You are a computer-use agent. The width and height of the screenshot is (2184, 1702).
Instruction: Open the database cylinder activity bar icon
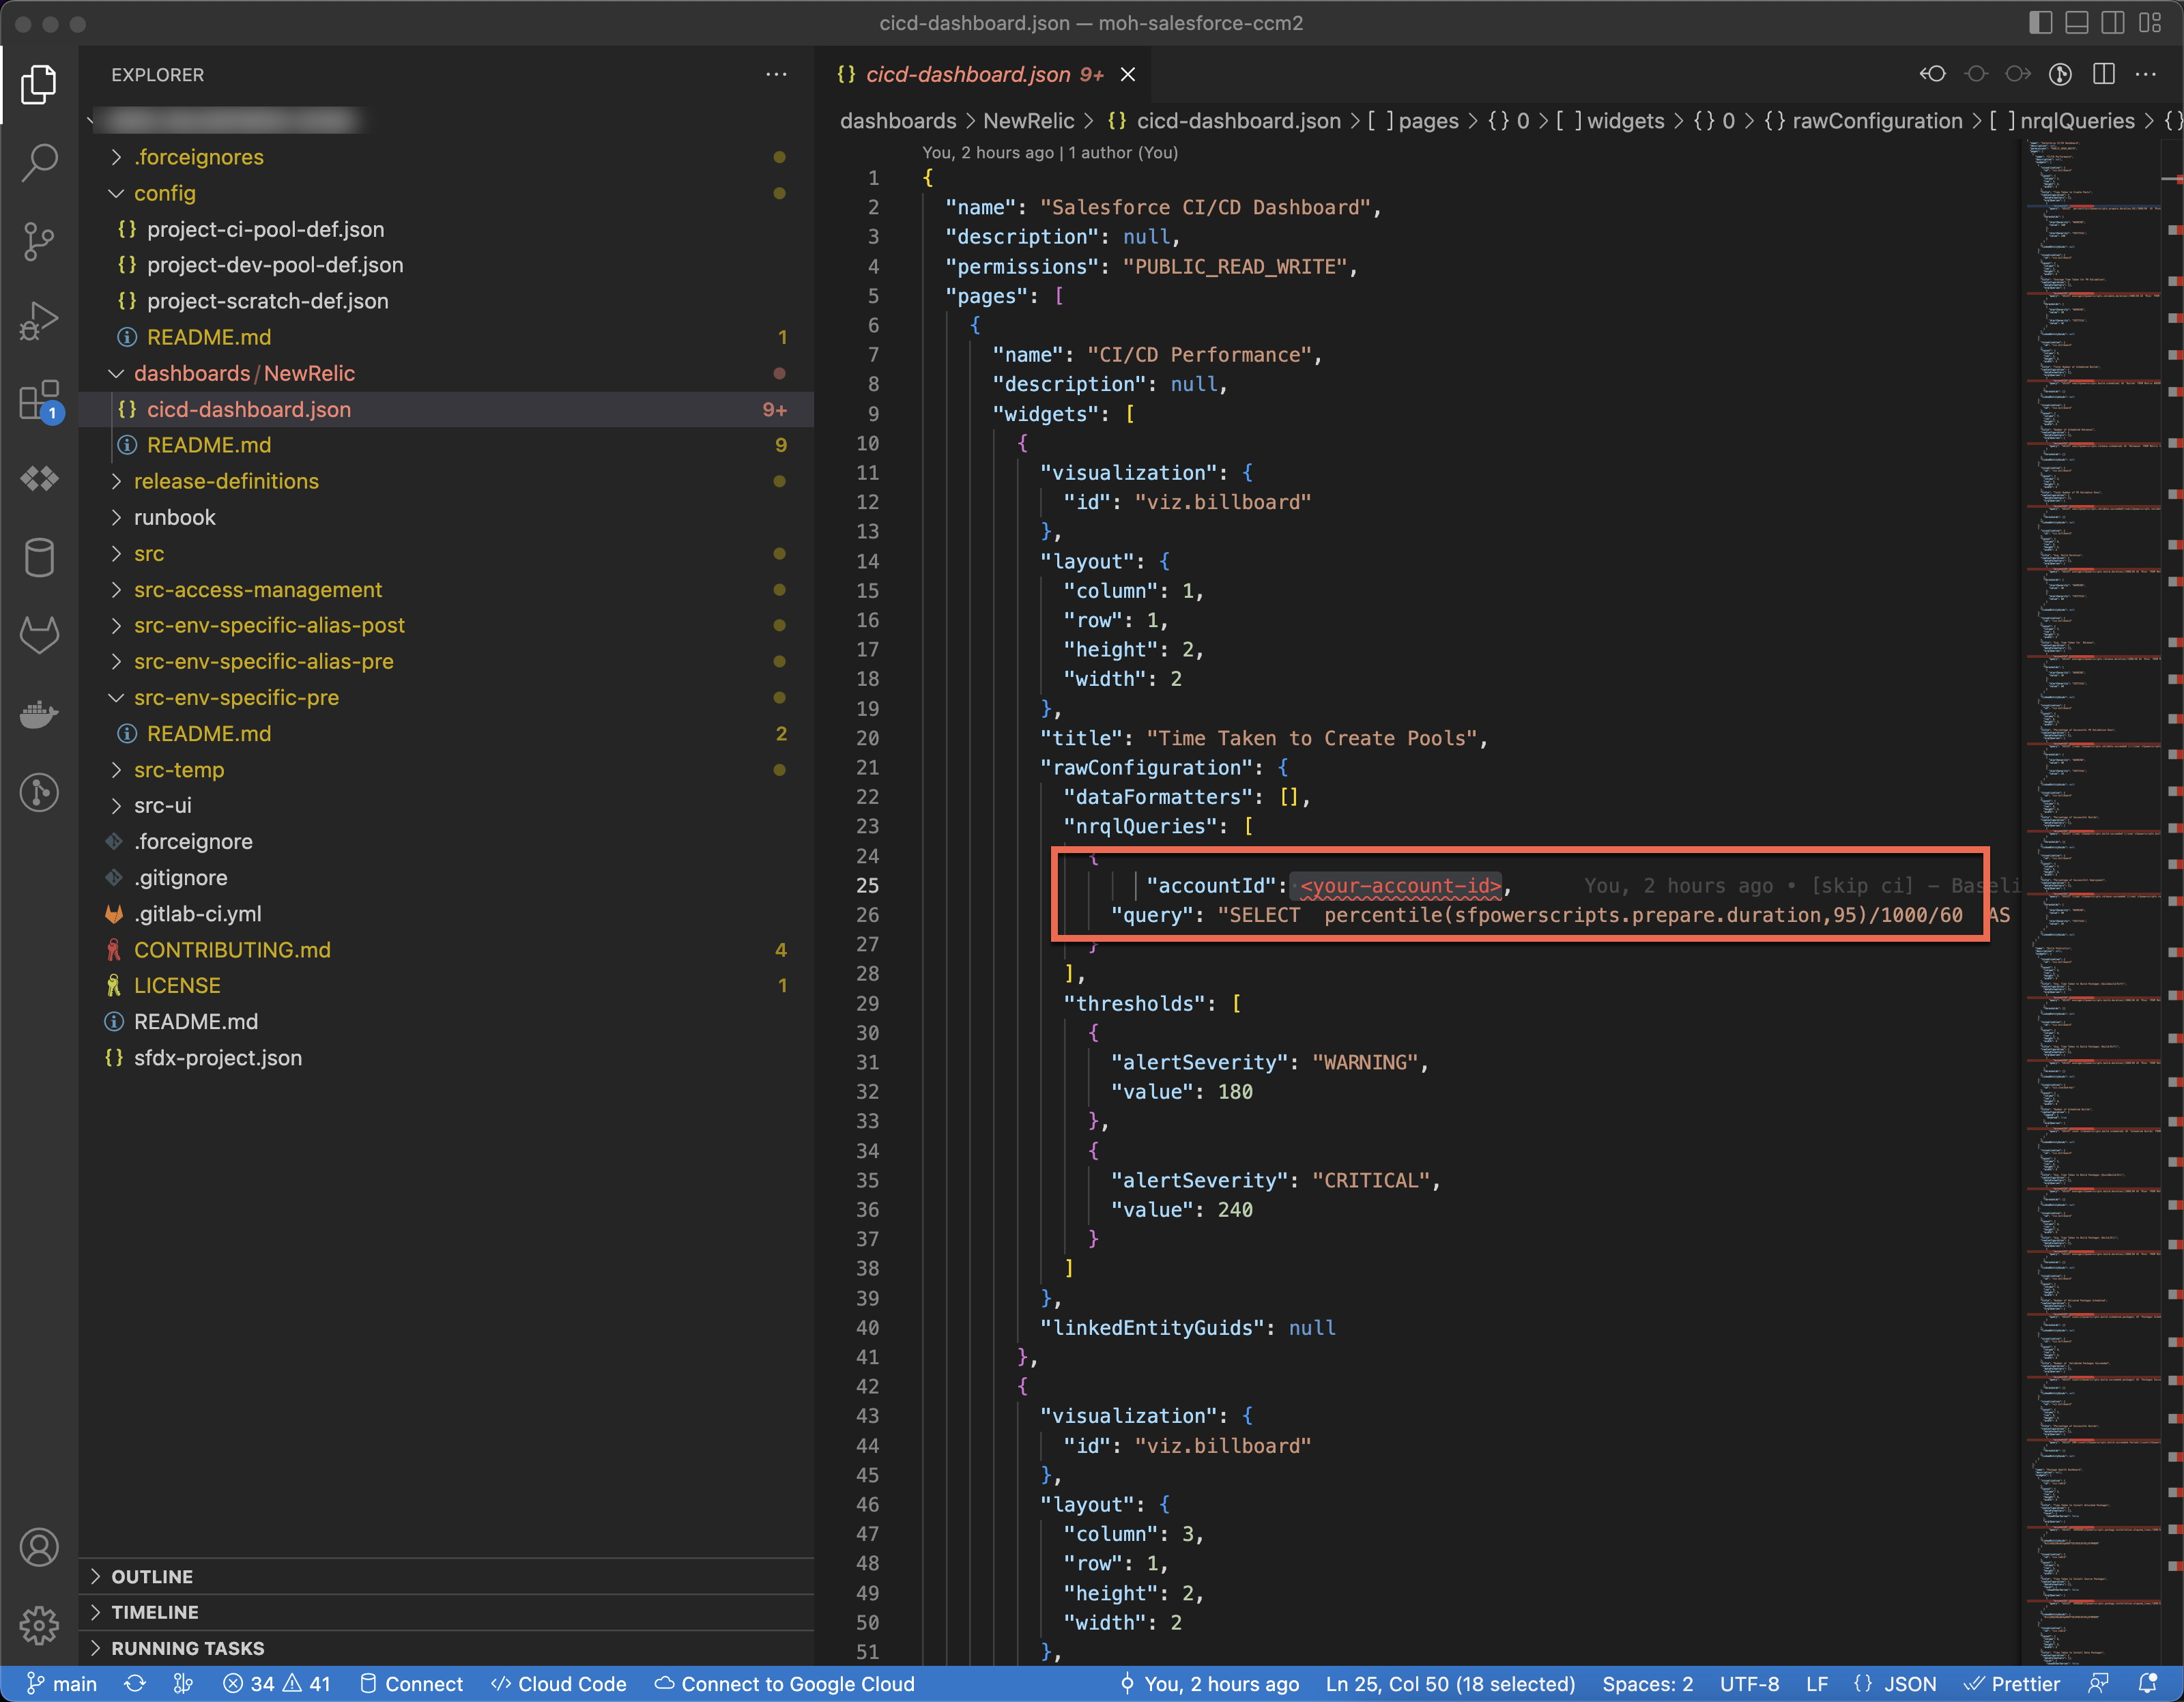point(39,557)
